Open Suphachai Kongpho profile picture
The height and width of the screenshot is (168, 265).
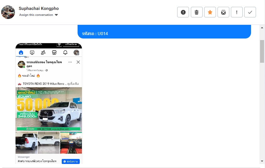coord(8,12)
